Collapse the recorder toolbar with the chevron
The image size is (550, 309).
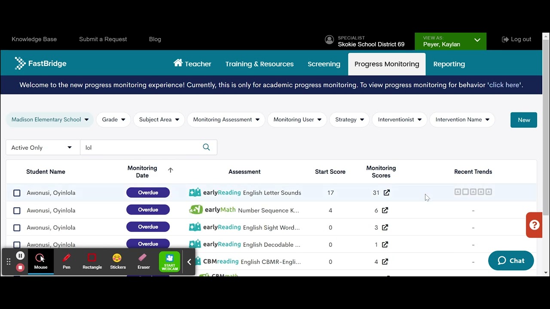pyautogui.click(x=189, y=261)
